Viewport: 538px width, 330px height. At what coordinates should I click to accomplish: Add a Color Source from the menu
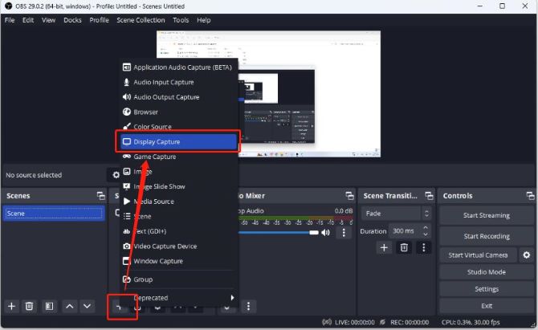pos(177,126)
